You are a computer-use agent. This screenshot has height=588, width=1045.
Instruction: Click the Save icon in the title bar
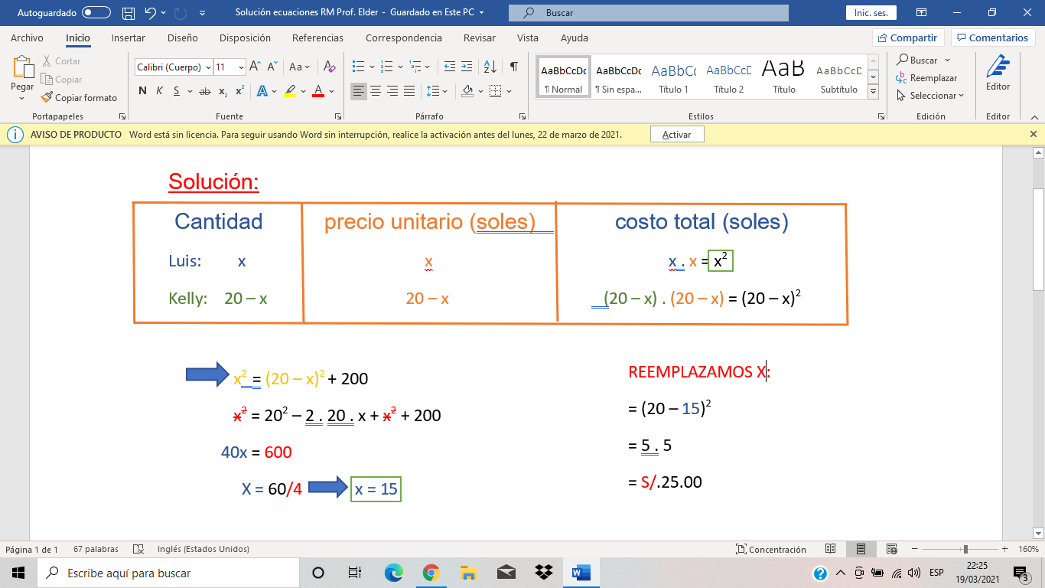129,13
